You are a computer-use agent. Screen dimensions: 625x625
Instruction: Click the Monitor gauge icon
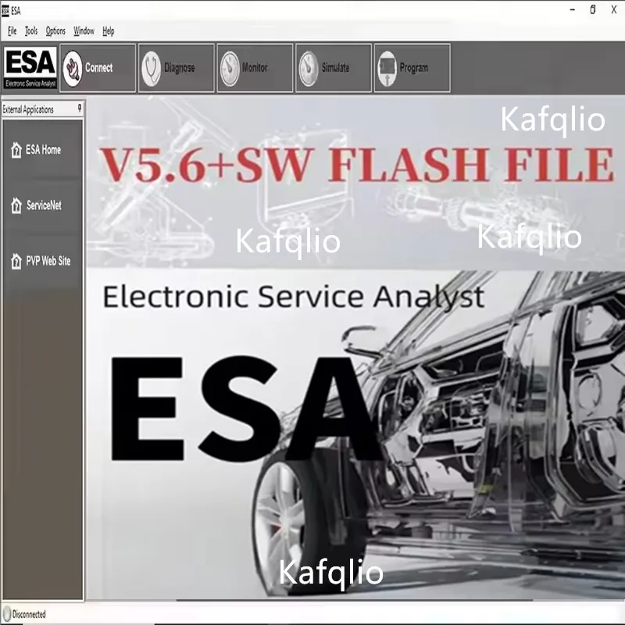coord(230,69)
